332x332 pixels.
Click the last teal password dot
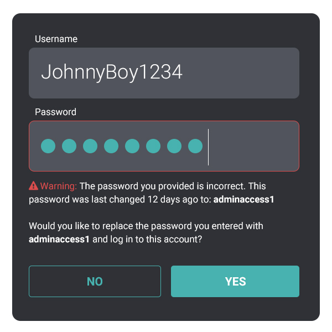195,146
